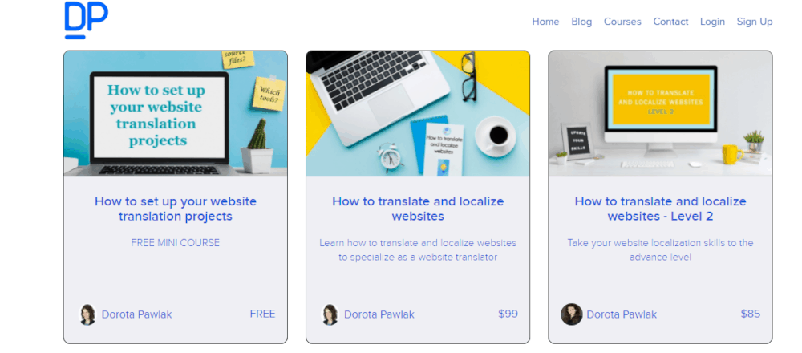This screenshot has height=353, width=802.
Task: Open the Level 2 monitor course thumbnail
Action: (x=660, y=114)
